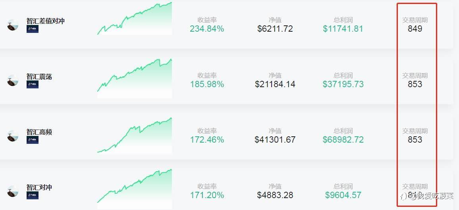Image resolution: width=459 pixels, height=210 pixels.
Task: Click the 234.84% return rate value
Action: point(207,29)
